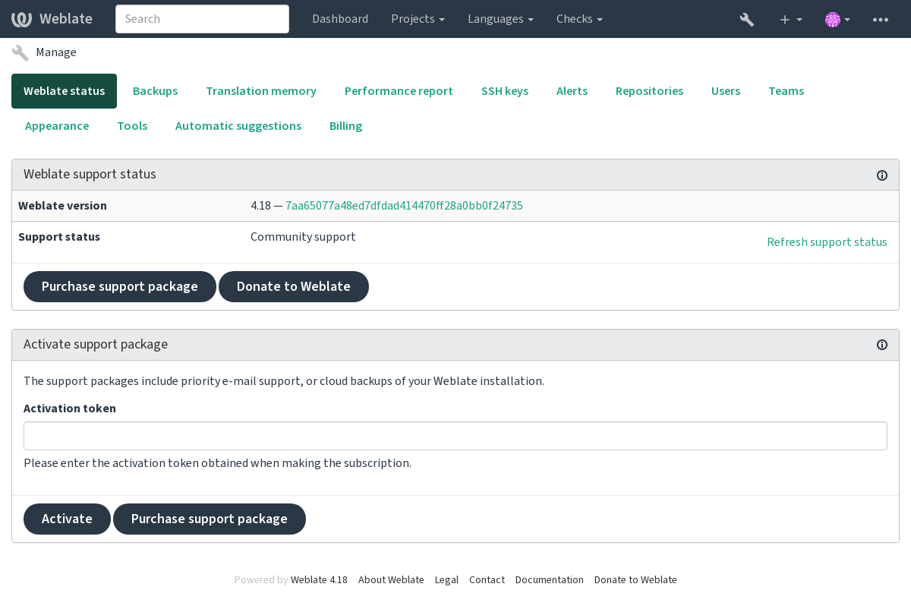This screenshot has height=609, width=911.
Task: Open the Teams tab
Action: [786, 91]
